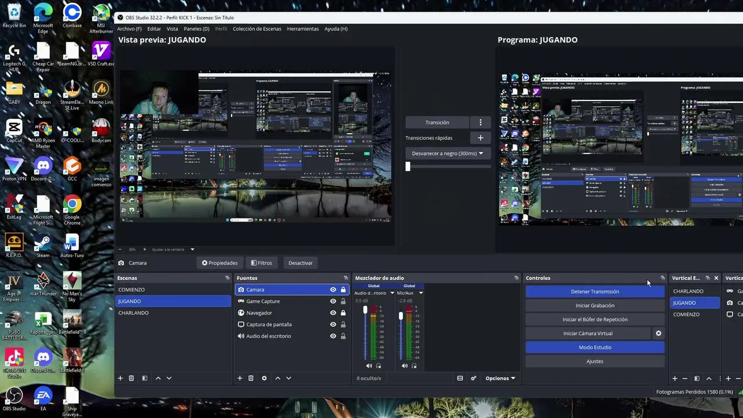Open the three-dot menu beside Transición
The image size is (743, 418).
[x=480, y=122]
